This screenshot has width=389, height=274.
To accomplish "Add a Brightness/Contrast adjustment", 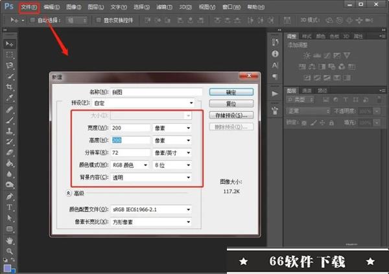I will 307,55.
